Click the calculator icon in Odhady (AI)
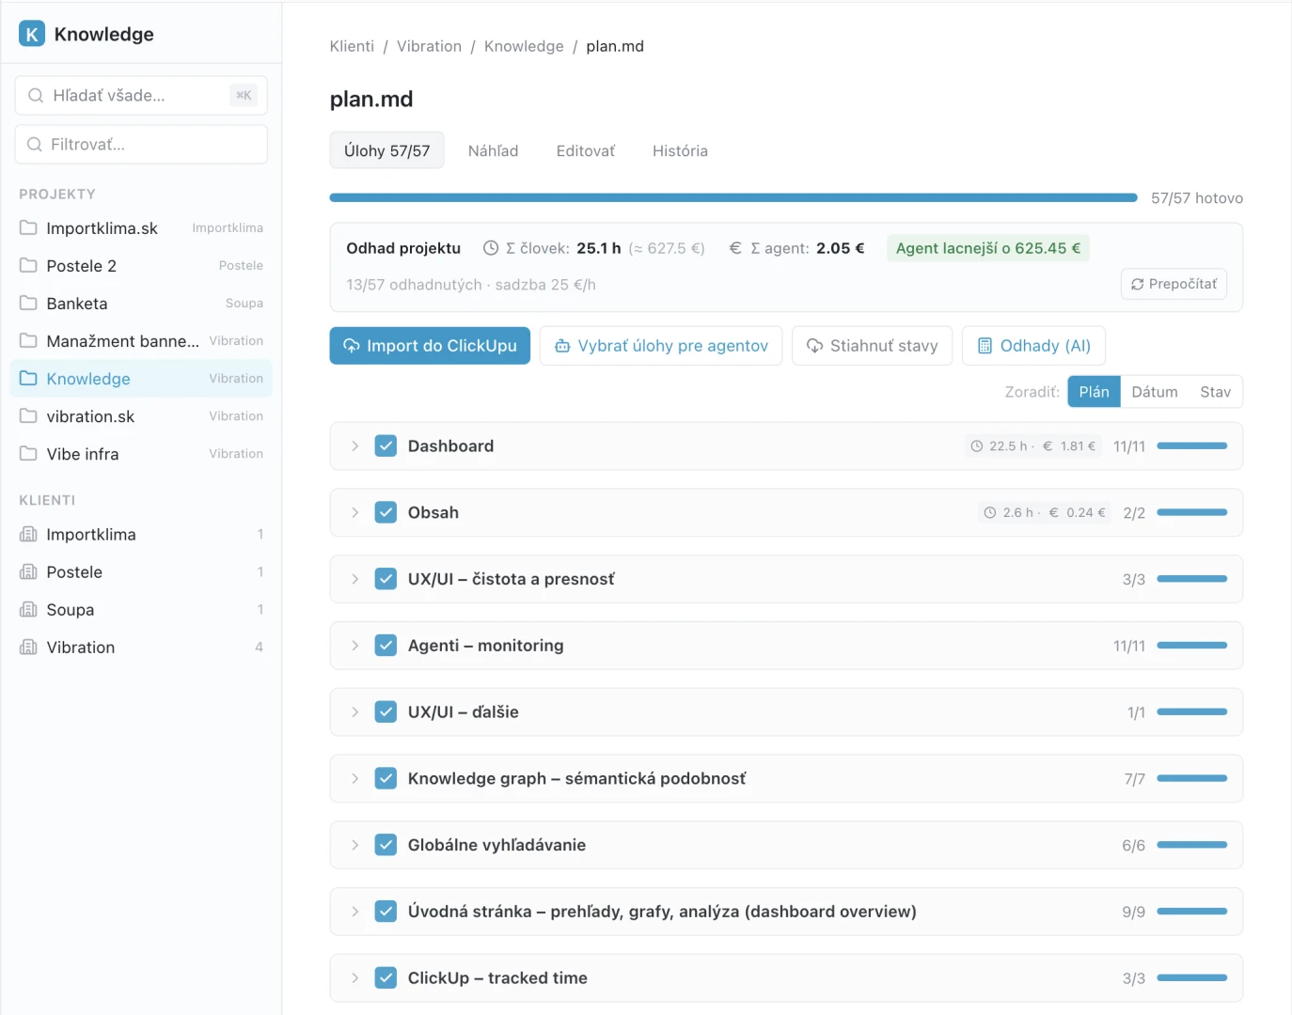Viewport: 1292px width, 1015px height. pos(985,346)
